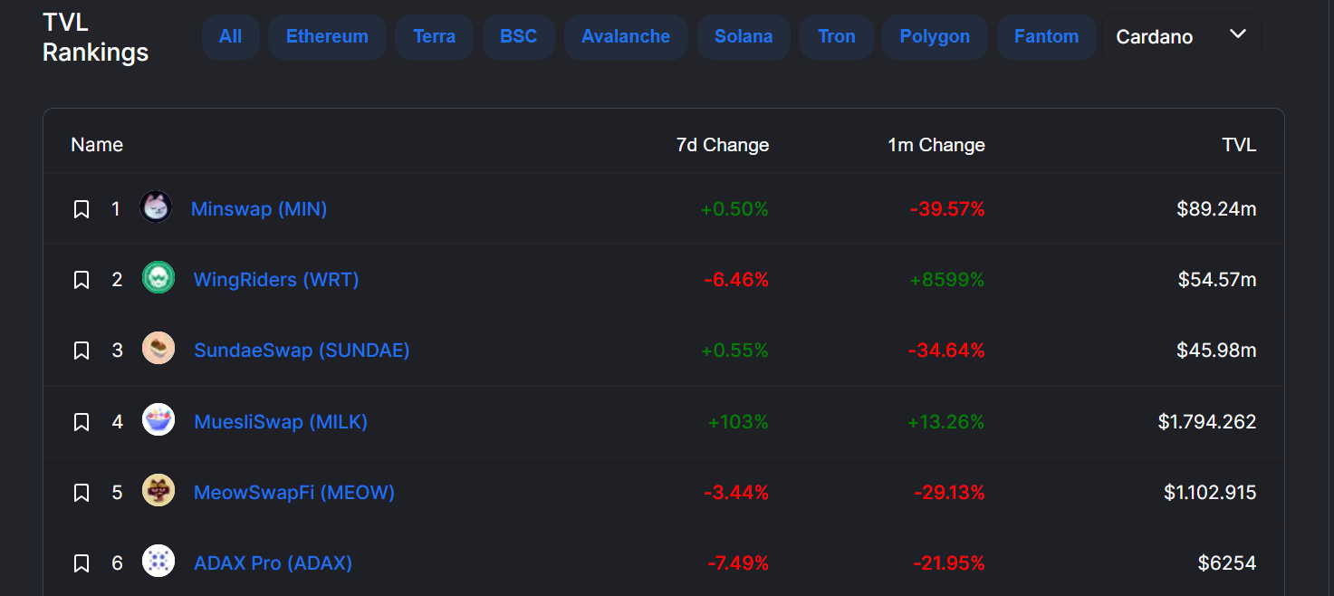
Task: Sort by the Name column header
Action: (x=97, y=145)
